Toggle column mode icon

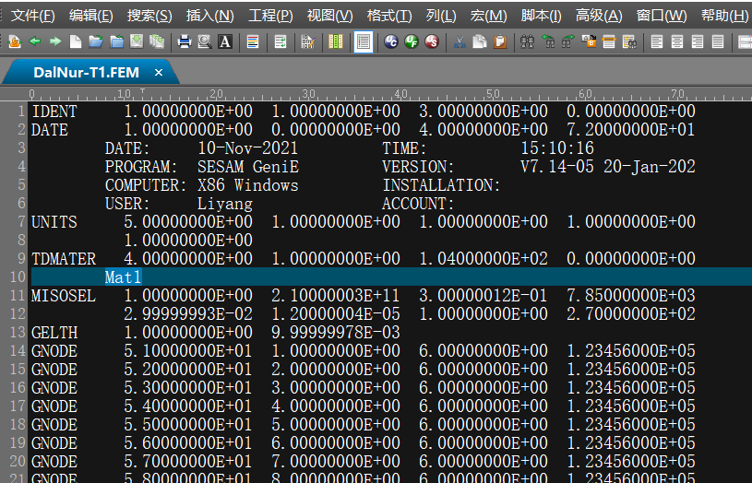point(336,42)
